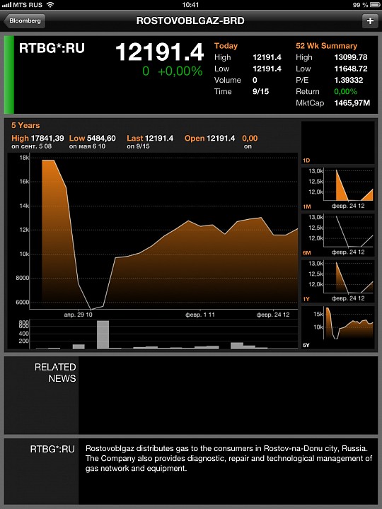The height and width of the screenshot is (509, 382).
Task: Tap the cellular signal bars icon
Action: tap(6, 5)
